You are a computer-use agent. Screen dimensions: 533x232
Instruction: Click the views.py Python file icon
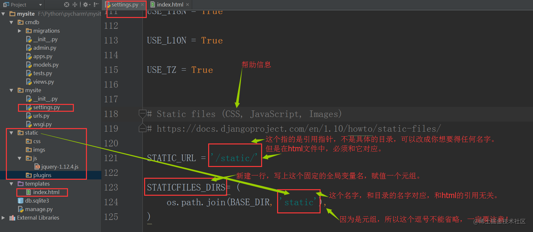pyautogui.click(x=29, y=82)
